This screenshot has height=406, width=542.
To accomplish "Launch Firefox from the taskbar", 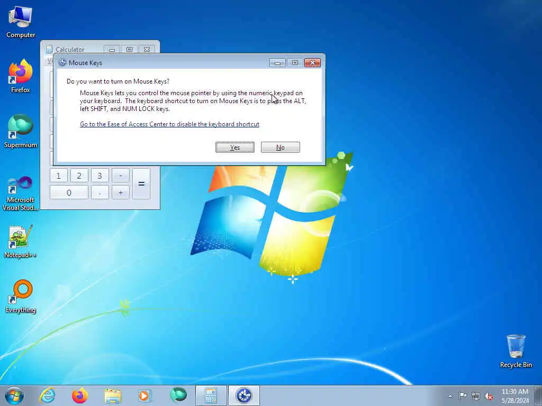I will click(80, 395).
